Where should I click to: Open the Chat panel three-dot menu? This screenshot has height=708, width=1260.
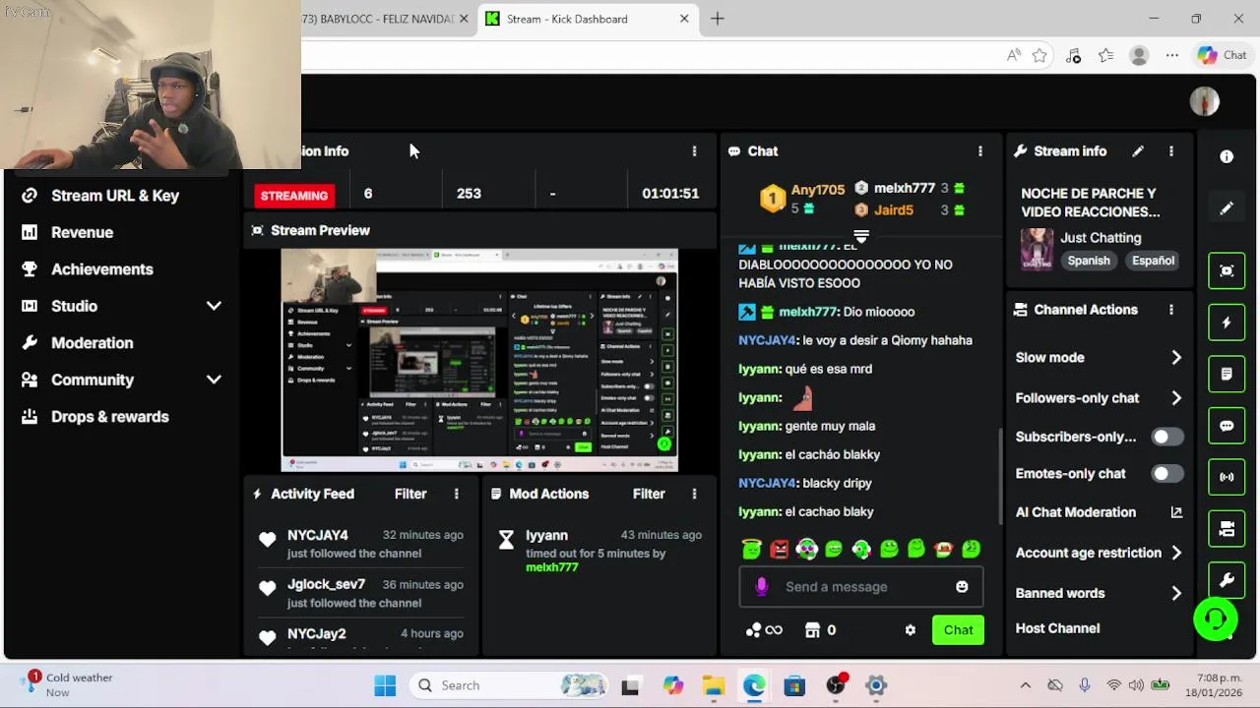979,151
